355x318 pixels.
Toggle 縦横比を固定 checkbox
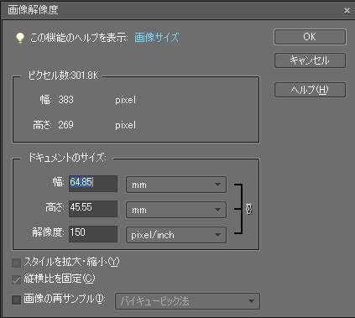16,279
